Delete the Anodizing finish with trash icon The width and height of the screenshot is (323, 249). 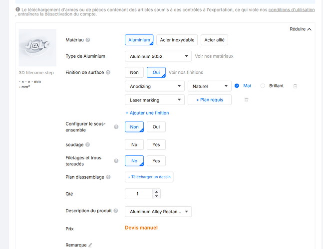(295, 86)
